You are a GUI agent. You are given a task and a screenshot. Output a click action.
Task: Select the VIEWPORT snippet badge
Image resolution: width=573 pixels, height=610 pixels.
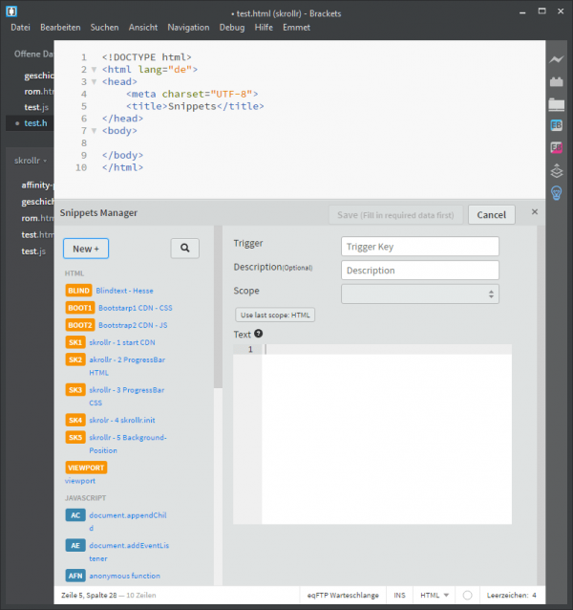86,468
